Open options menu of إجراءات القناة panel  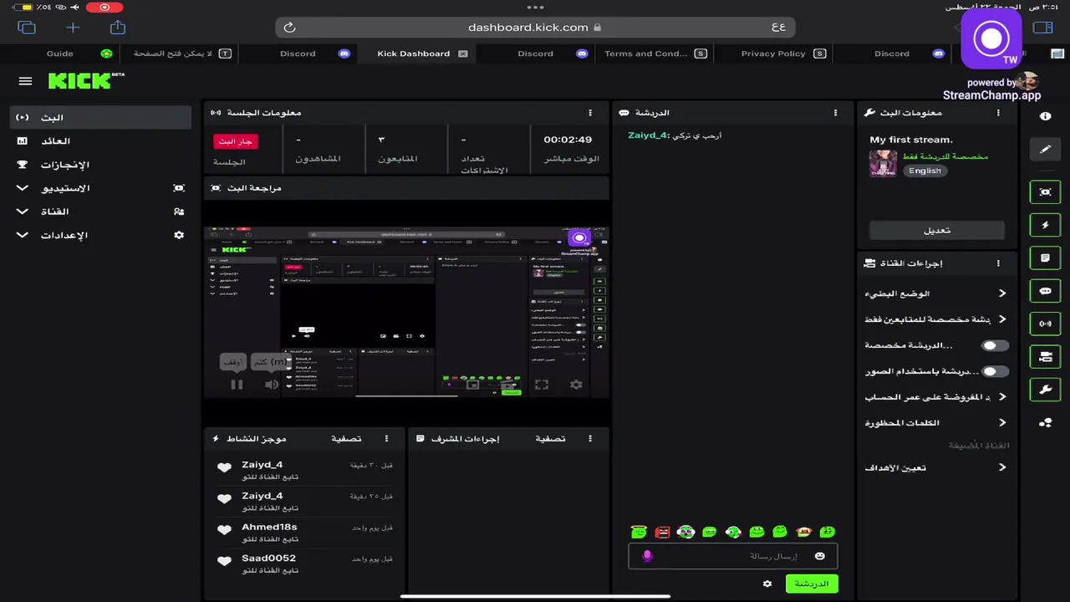pos(998,263)
